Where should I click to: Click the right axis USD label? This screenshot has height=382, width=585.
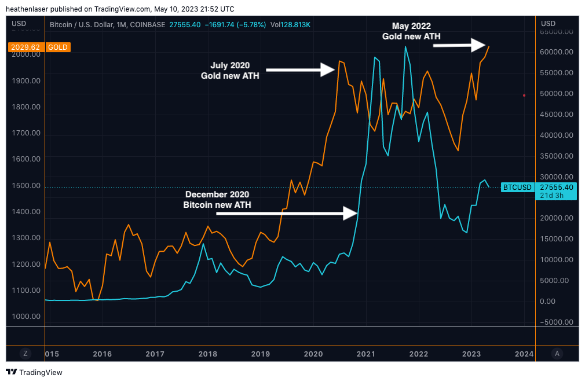pyautogui.click(x=548, y=24)
